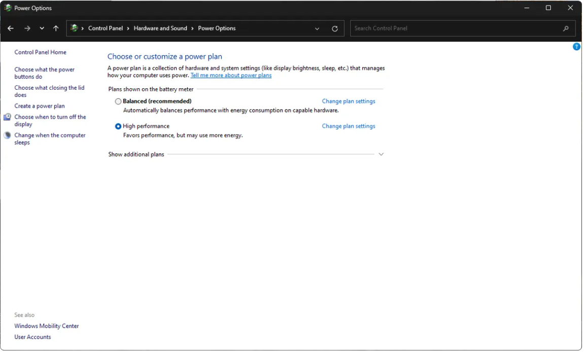Open Create a power plan link
Image resolution: width=584 pixels, height=352 pixels.
[x=40, y=106]
